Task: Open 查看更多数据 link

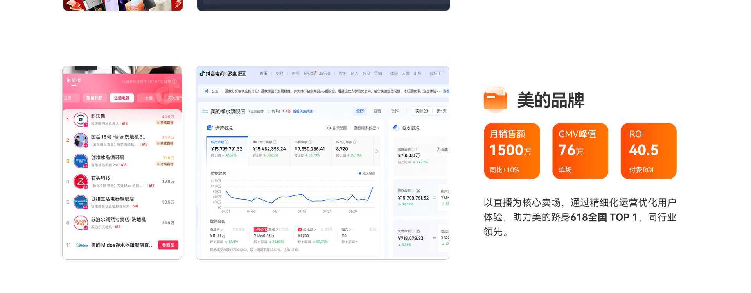Action: point(366,128)
